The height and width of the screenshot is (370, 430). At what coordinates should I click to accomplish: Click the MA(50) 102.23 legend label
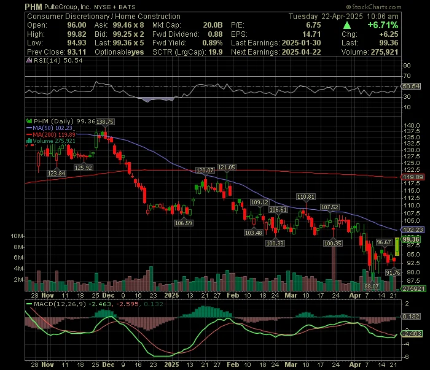52,128
